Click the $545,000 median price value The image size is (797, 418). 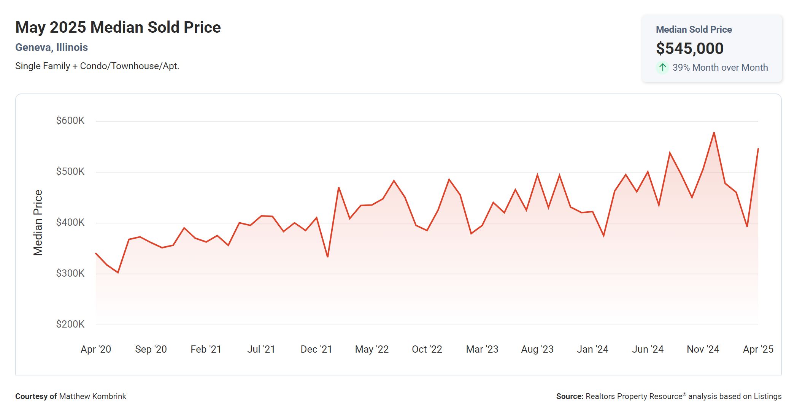(689, 48)
